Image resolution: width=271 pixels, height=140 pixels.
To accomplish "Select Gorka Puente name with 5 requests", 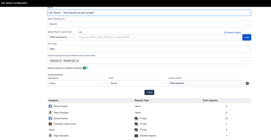I will [x=60, y=106].
